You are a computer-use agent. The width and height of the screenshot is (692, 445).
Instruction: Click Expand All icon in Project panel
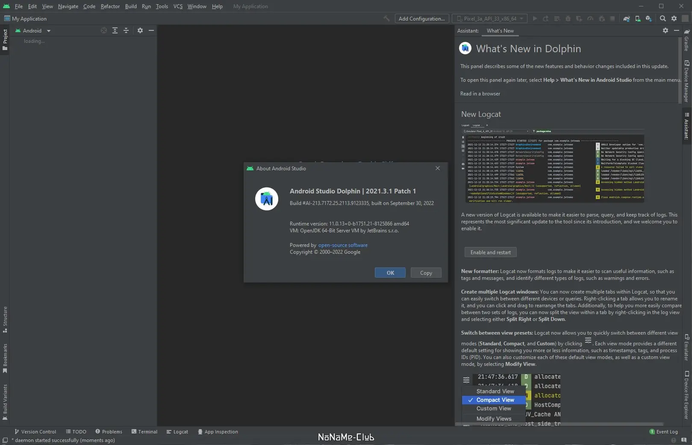point(115,31)
